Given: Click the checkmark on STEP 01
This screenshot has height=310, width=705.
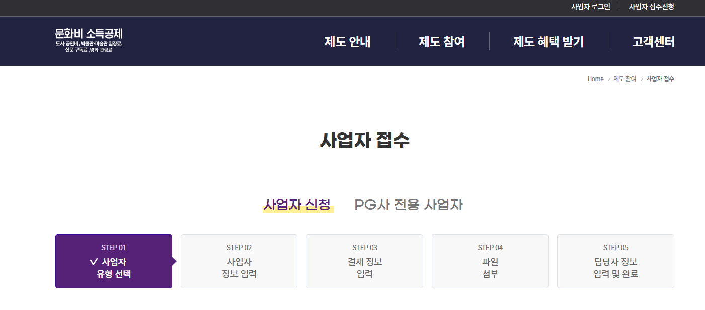Looking at the screenshot, I should pyautogui.click(x=93, y=261).
